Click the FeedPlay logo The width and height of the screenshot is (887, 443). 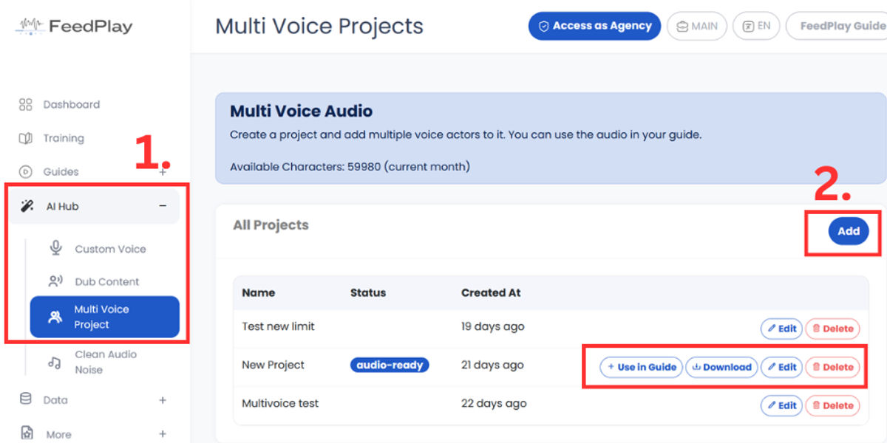pos(74,27)
